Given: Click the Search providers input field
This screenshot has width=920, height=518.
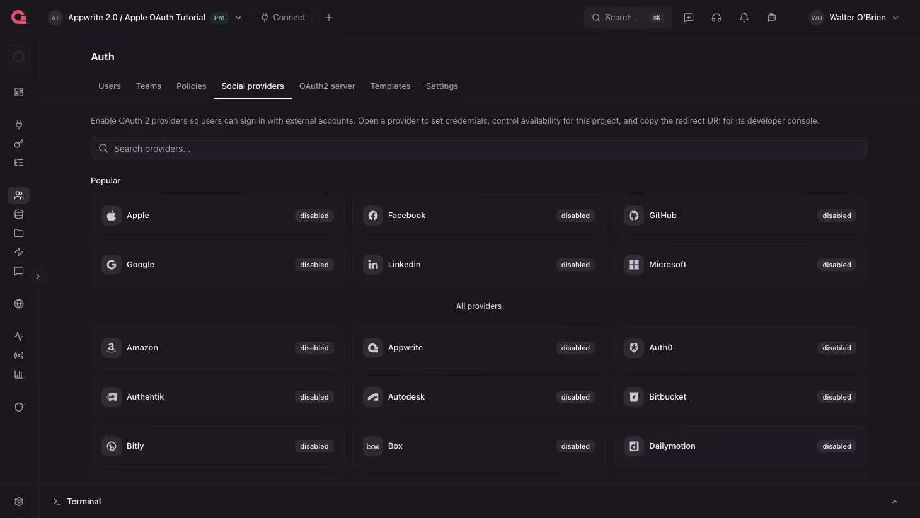Looking at the screenshot, I should 479,149.
